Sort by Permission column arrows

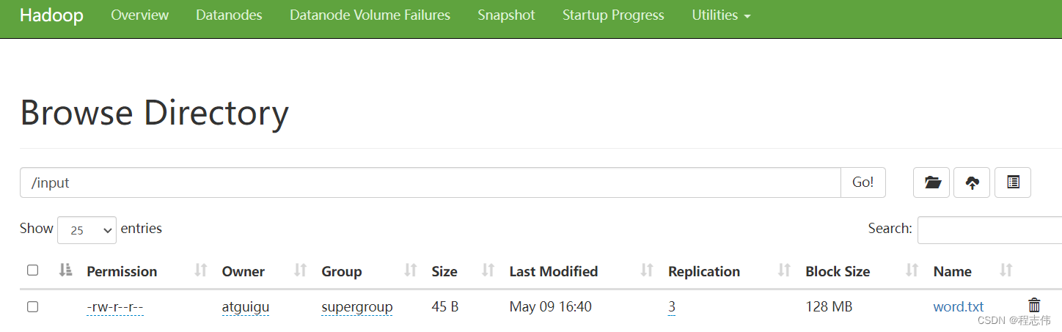[200, 270]
